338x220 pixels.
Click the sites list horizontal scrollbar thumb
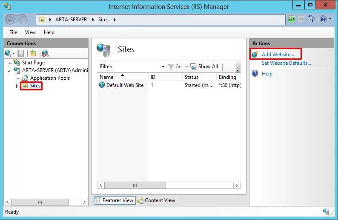tap(135, 185)
